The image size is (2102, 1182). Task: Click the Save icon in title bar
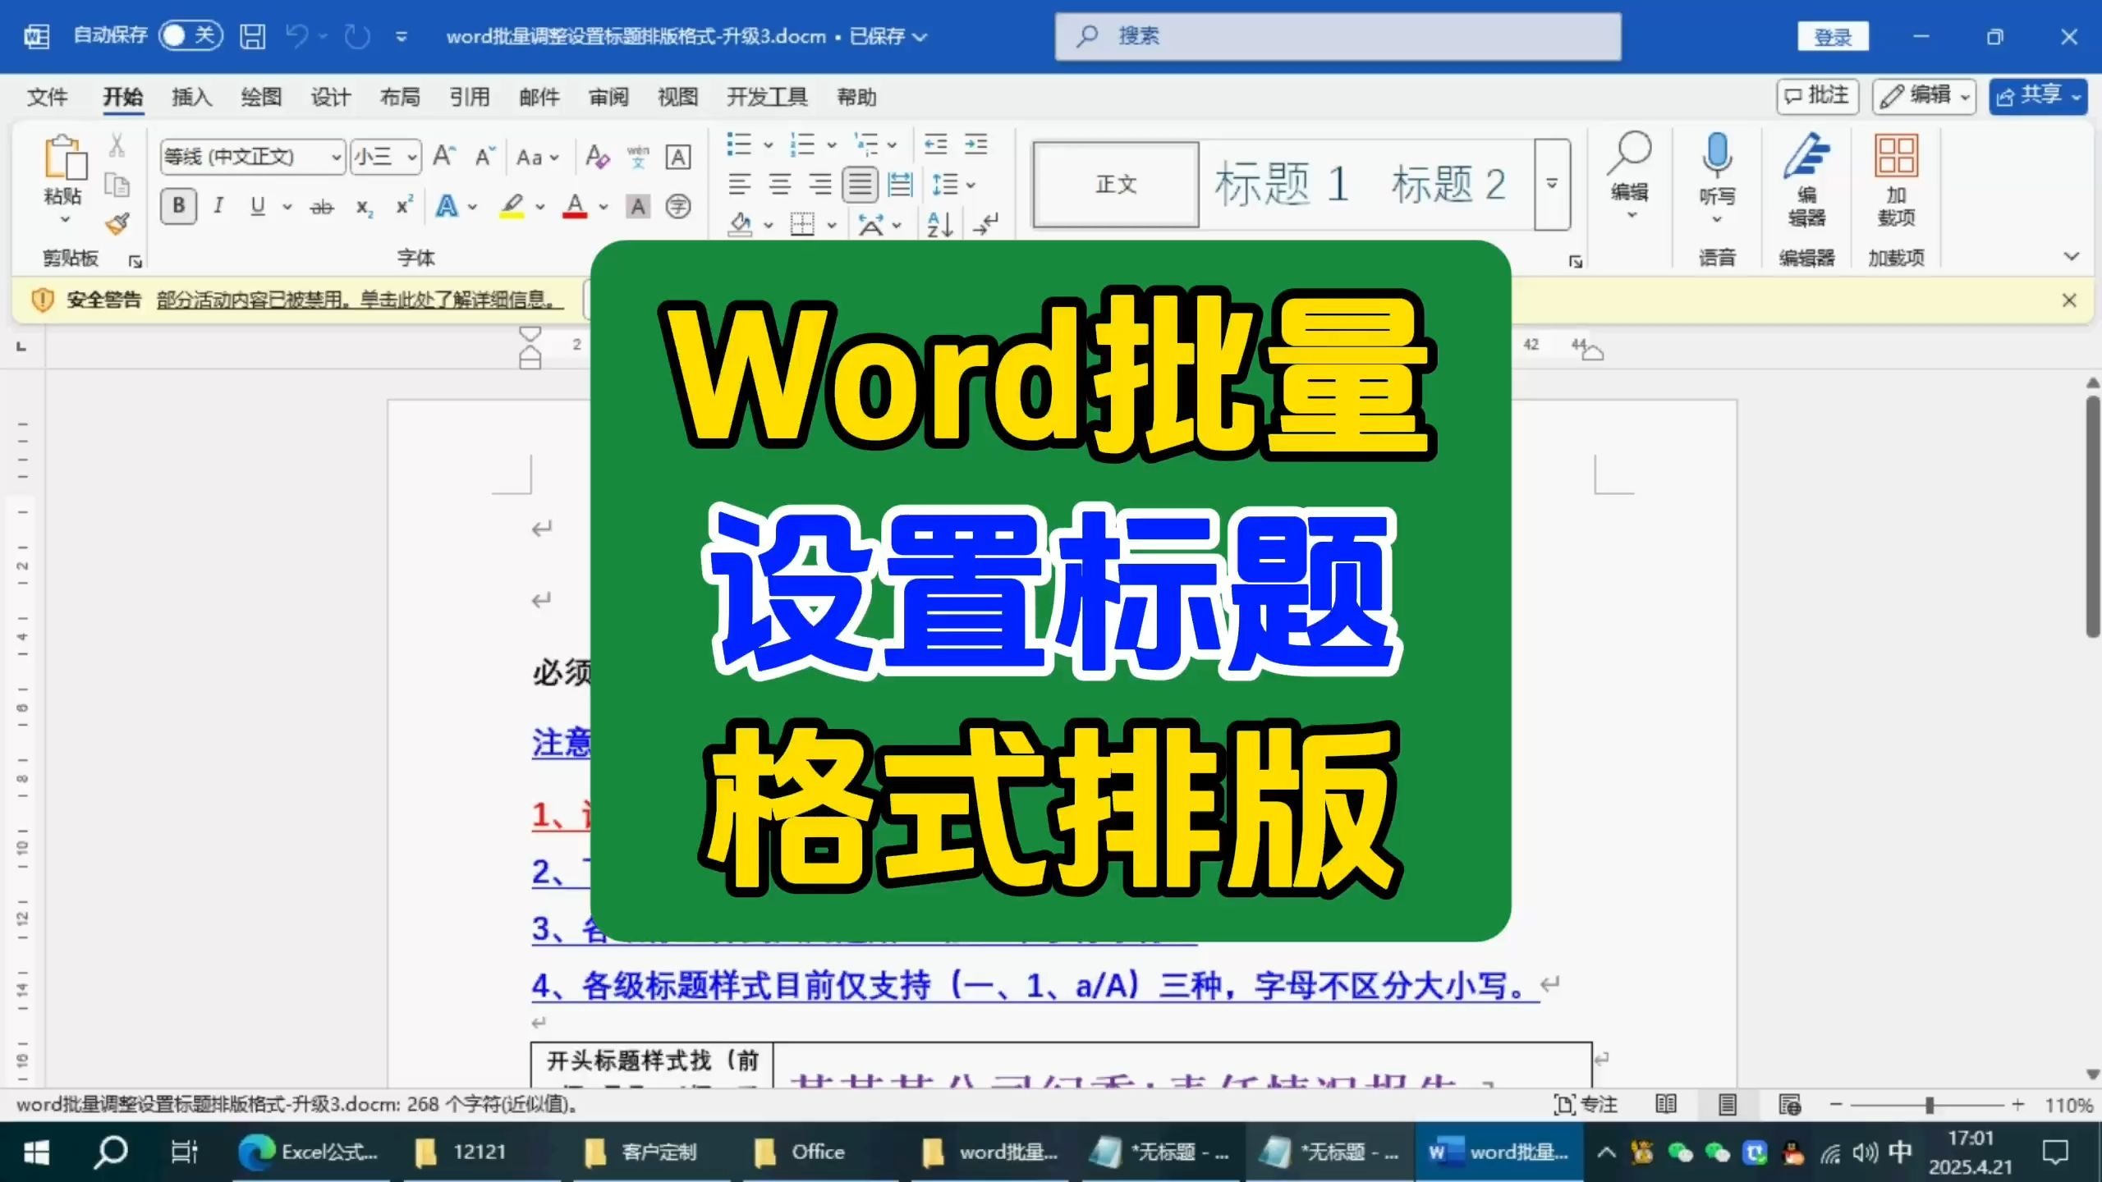click(x=252, y=36)
